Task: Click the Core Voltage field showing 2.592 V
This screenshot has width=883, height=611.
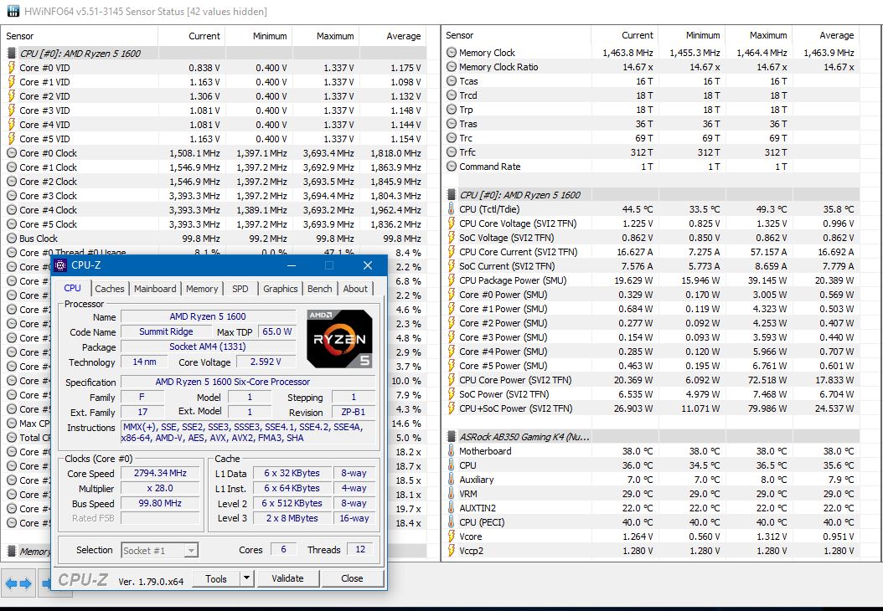Action: tap(266, 362)
